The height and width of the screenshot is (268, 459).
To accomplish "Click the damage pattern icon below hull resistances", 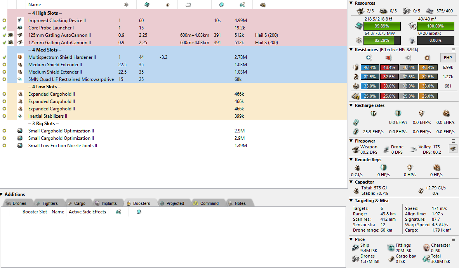I will 355,96.
